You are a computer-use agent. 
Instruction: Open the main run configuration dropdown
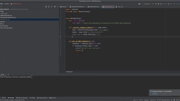[147, 4]
